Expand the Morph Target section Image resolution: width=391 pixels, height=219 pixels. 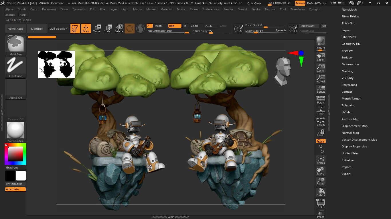click(351, 98)
